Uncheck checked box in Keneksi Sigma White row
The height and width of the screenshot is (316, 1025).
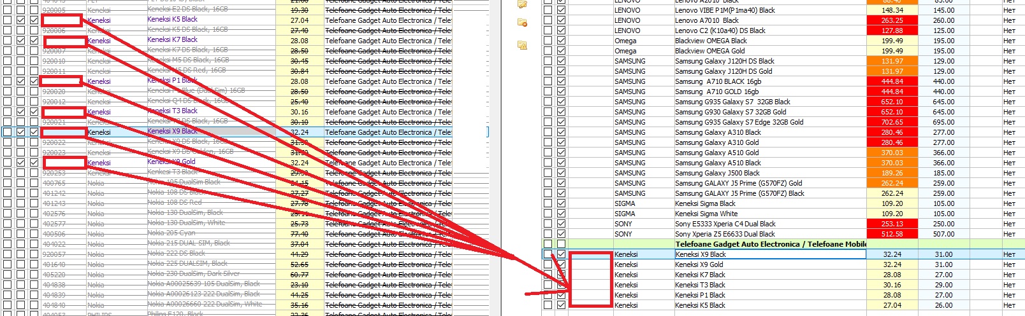coord(561,214)
